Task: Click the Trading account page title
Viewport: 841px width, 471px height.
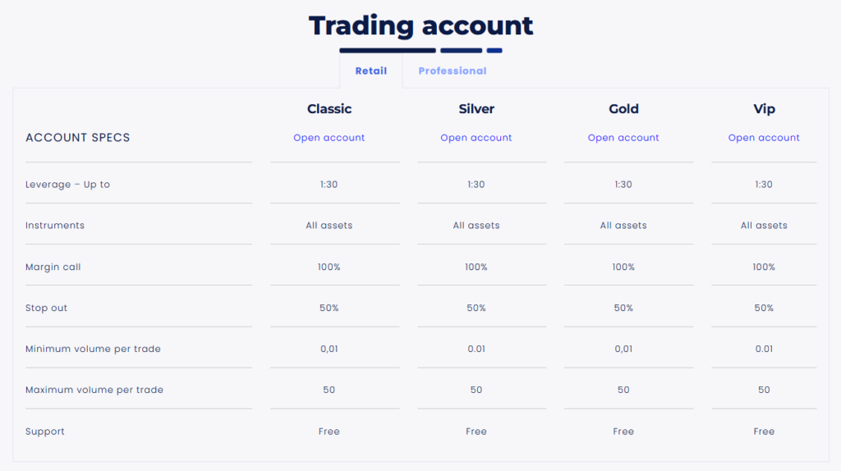Action: 420,25
